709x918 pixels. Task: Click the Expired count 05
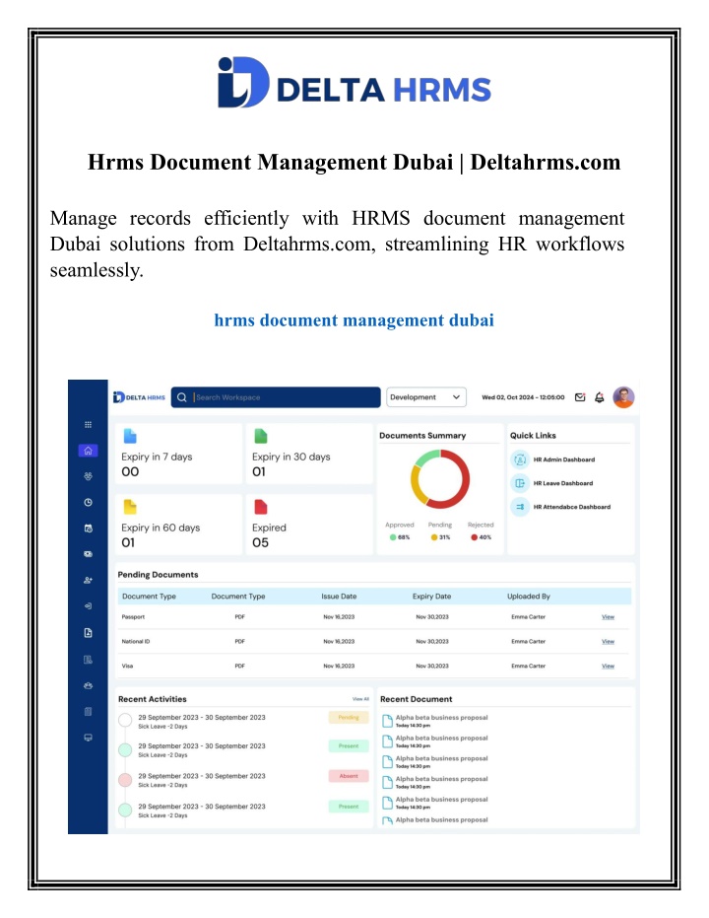click(x=261, y=542)
